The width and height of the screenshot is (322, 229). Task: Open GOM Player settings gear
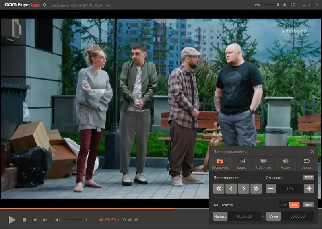[x=44, y=5]
